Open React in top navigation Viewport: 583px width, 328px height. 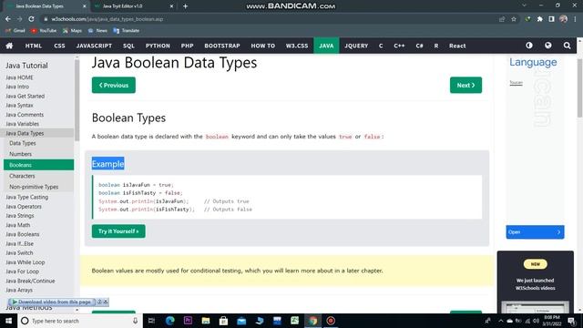pyautogui.click(x=457, y=46)
